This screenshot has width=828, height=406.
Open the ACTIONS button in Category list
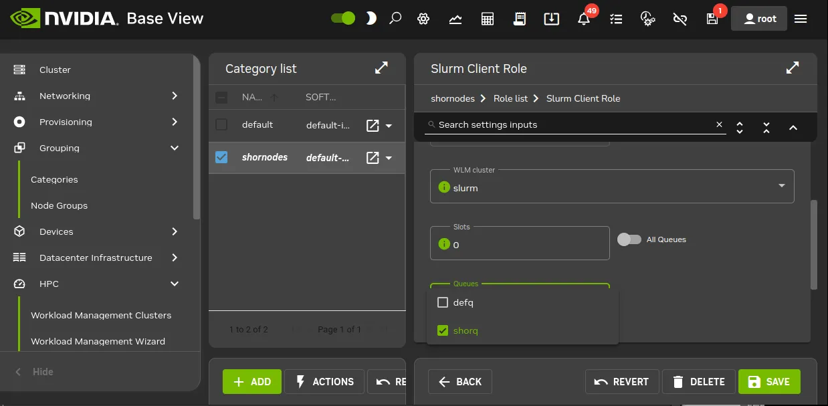pyautogui.click(x=324, y=382)
